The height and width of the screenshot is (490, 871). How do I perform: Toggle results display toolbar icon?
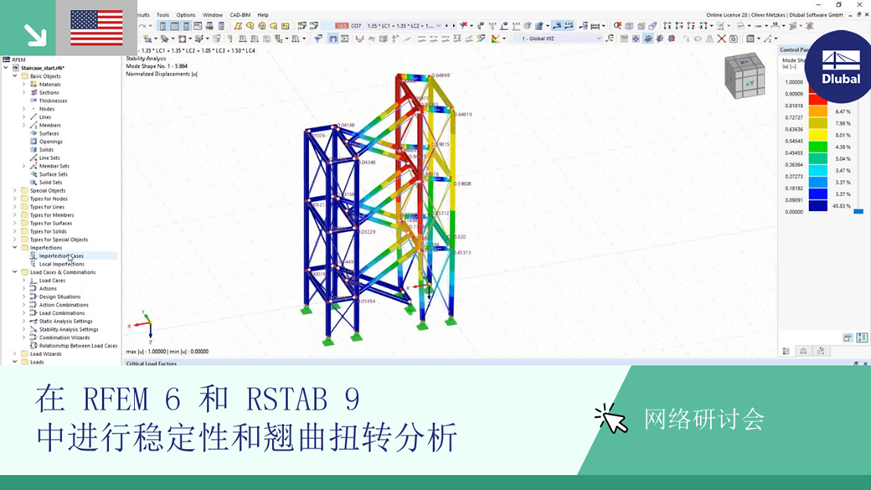[557, 26]
